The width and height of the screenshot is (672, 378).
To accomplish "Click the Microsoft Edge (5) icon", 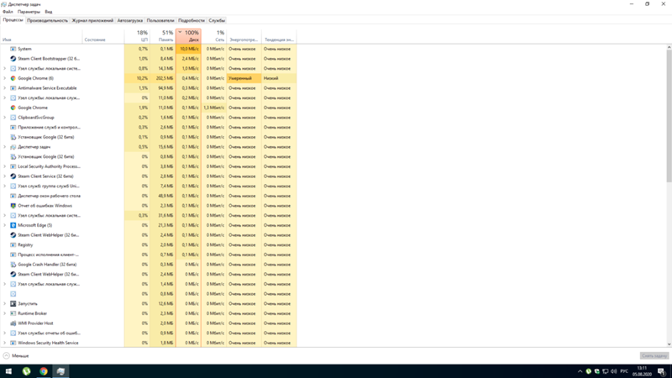I will coord(13,225).
